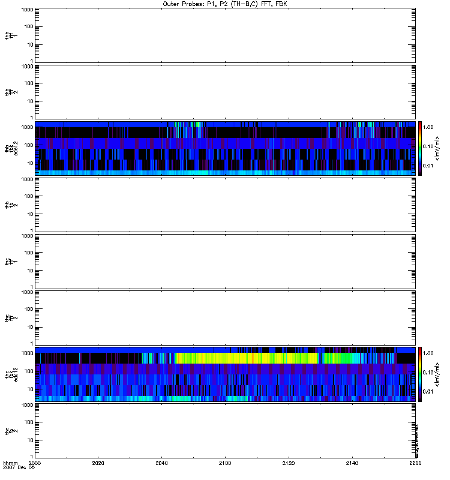Click the topmost panel's 'thb ff 1' label
Viewport: 450px width, 480px height.
(x=11, y=35)
